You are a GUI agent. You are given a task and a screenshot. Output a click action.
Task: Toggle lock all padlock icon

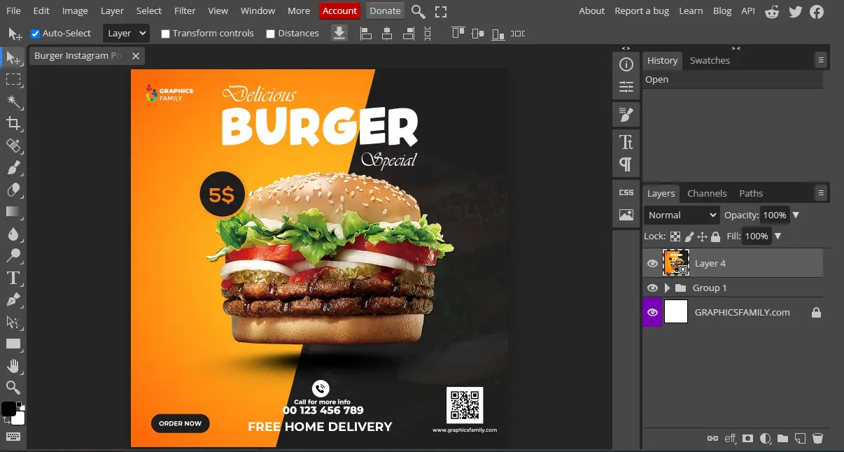coord(715,236)
